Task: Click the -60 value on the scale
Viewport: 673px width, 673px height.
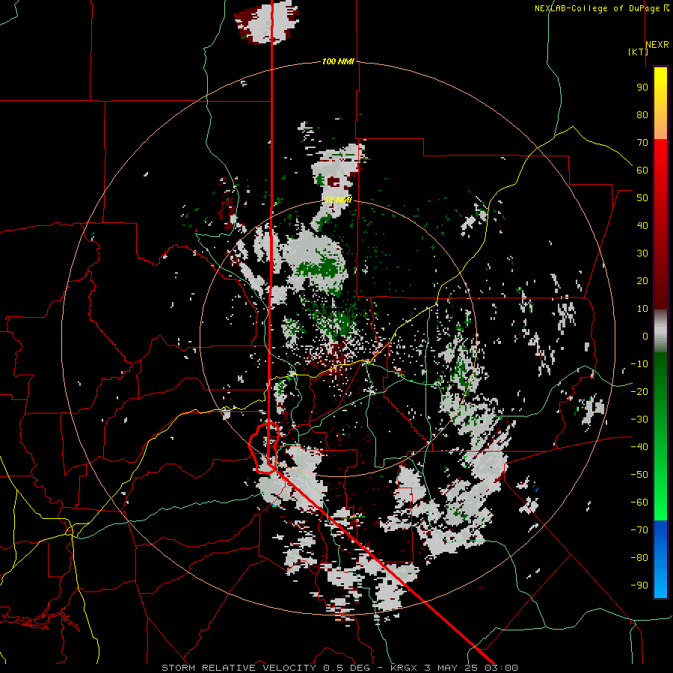Action: click(639, 503)
